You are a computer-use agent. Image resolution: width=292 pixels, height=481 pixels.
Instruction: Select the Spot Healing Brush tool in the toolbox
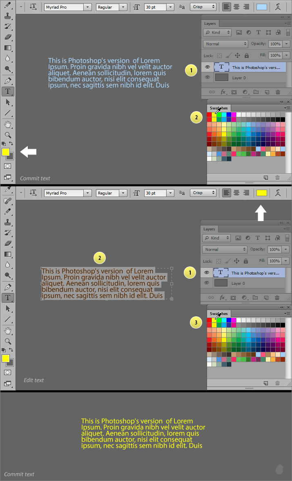[x=7, y=201]
